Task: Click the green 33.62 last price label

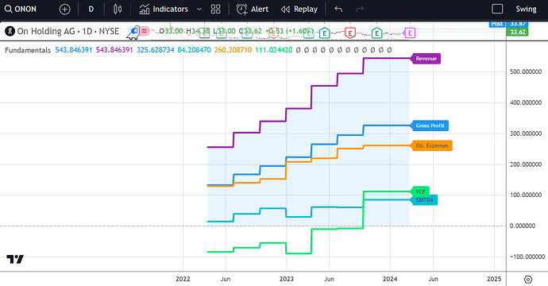Action: pos(517,32)
